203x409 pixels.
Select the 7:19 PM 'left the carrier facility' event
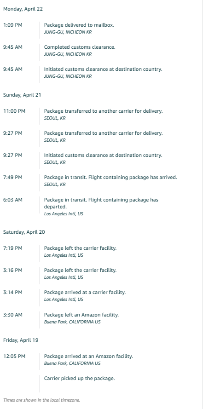81,248
